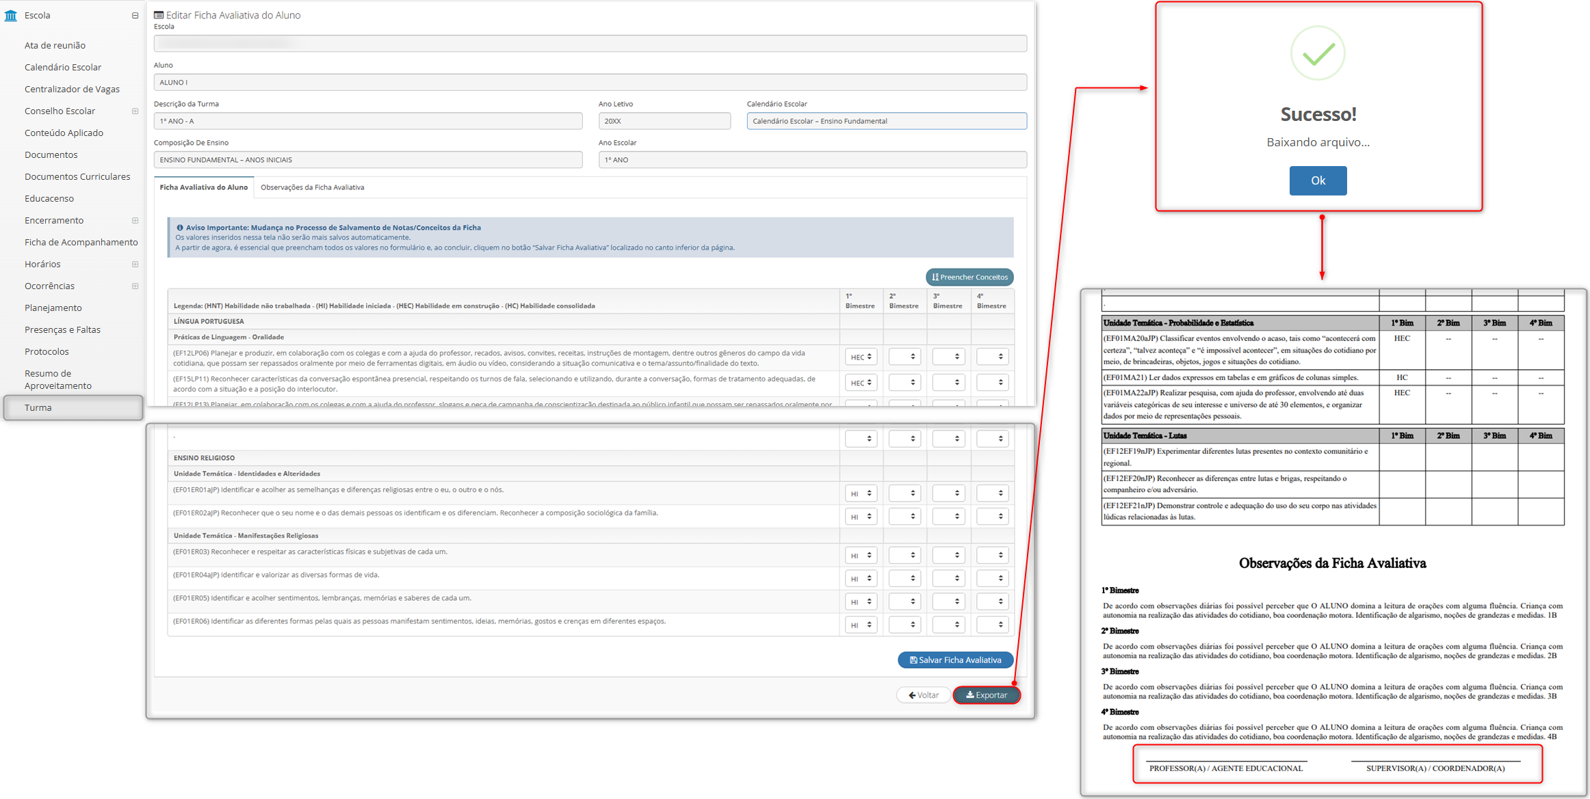Click the Composição De Ensino field
Viewport: 1590px width, 799px height.
pyautogui.click(x=368, y=160)
